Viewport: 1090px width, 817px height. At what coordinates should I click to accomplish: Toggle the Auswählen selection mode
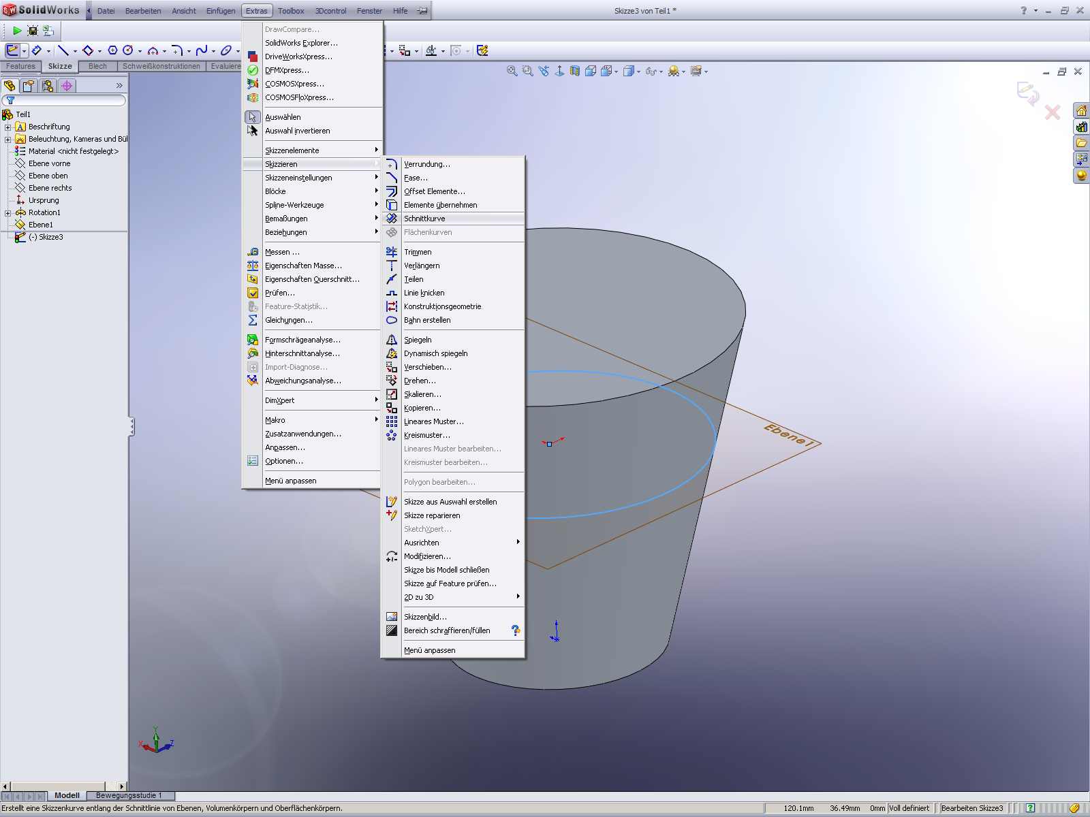(x=283, y=117)
